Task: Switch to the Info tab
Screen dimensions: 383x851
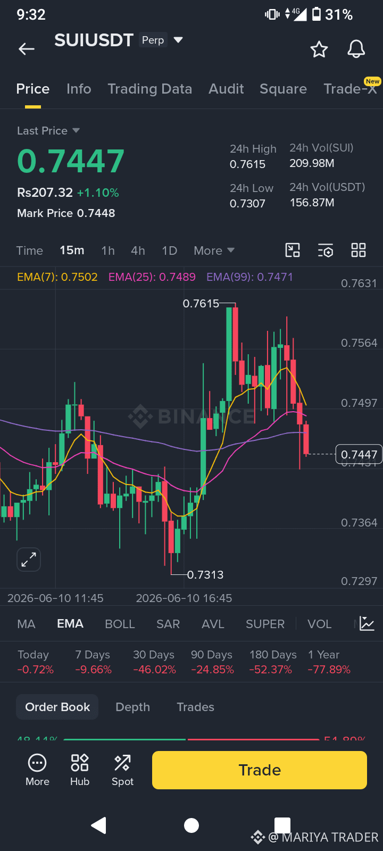Action: coord(79,89)
